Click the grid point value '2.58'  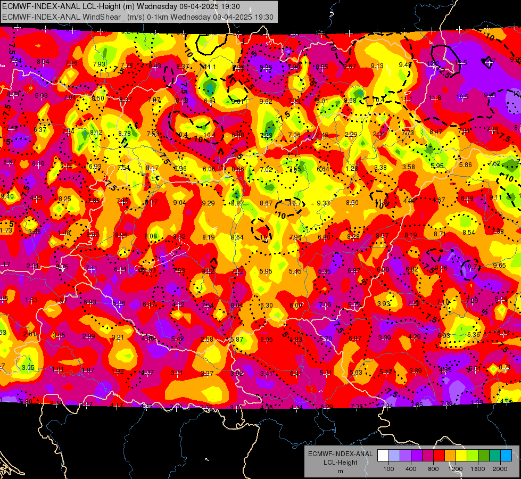click(x=207, y=339)
